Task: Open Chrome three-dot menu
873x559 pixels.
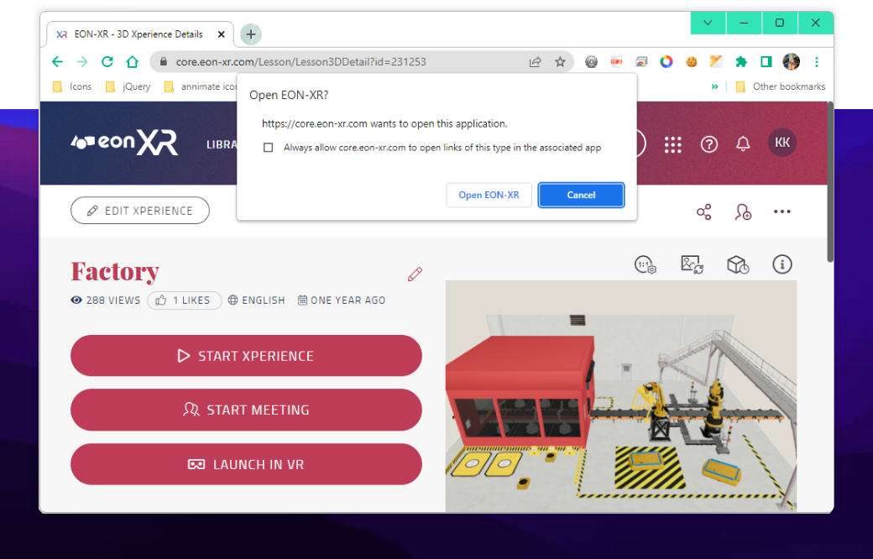Action: [817, 62]
